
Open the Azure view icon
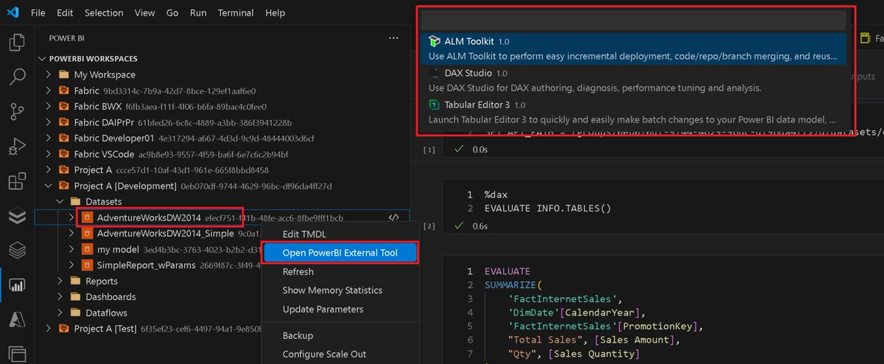click(x=16, y=320)
